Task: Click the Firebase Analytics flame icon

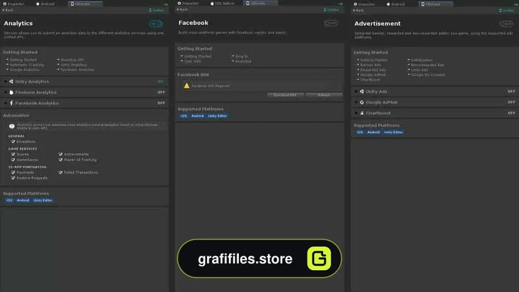Action: (11, 92)
